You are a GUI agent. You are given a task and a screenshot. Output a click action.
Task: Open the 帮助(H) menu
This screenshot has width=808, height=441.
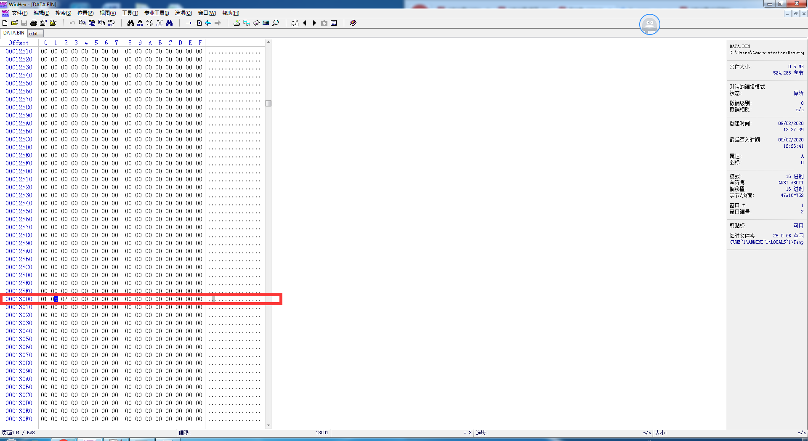click(x=231, y=13)
